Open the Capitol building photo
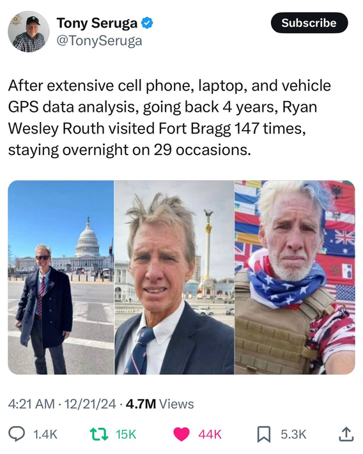This screenshot has height=454, width=363. coord(61,277)
